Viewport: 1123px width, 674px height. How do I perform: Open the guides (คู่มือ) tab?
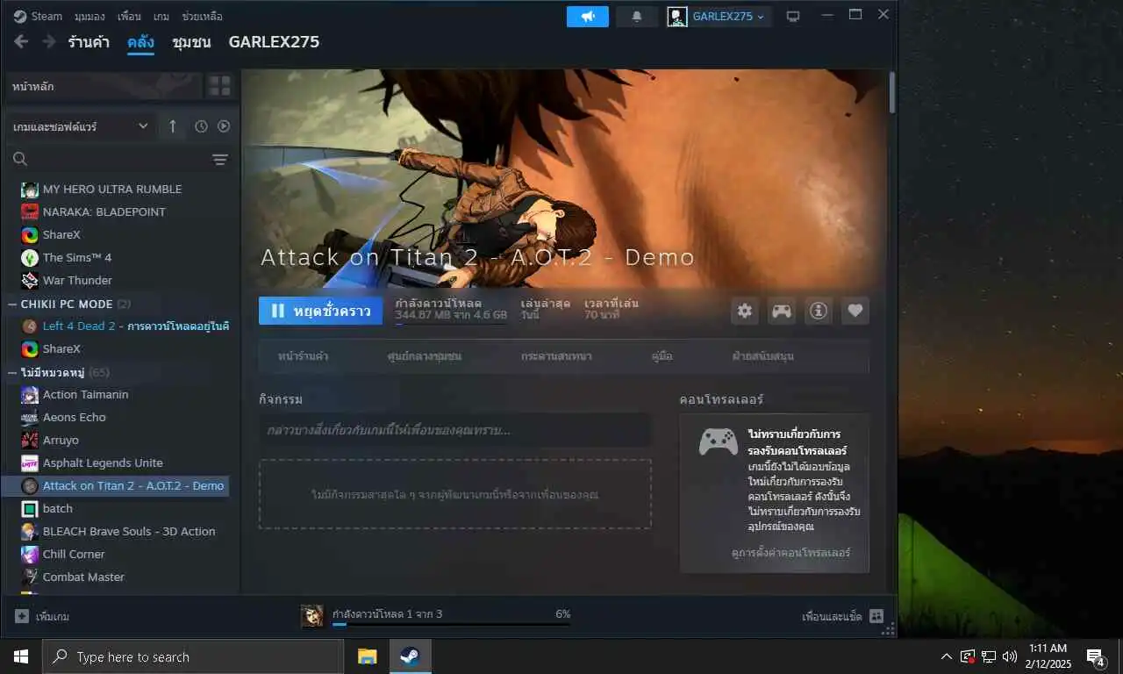click(662, 356)
